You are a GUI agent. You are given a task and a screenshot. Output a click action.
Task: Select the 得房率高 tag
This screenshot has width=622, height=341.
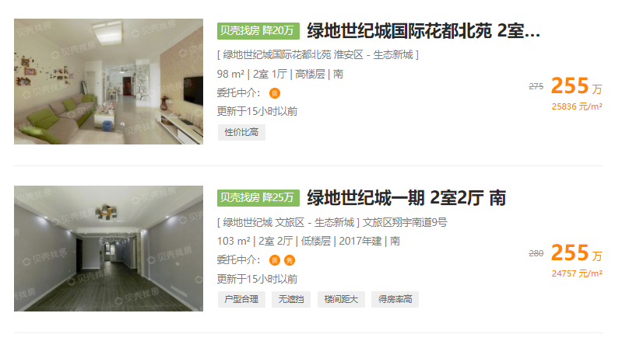[x=395, y=299]
